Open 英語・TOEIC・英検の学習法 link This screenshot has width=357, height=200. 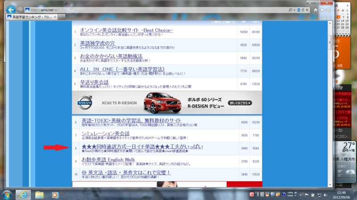131,120
